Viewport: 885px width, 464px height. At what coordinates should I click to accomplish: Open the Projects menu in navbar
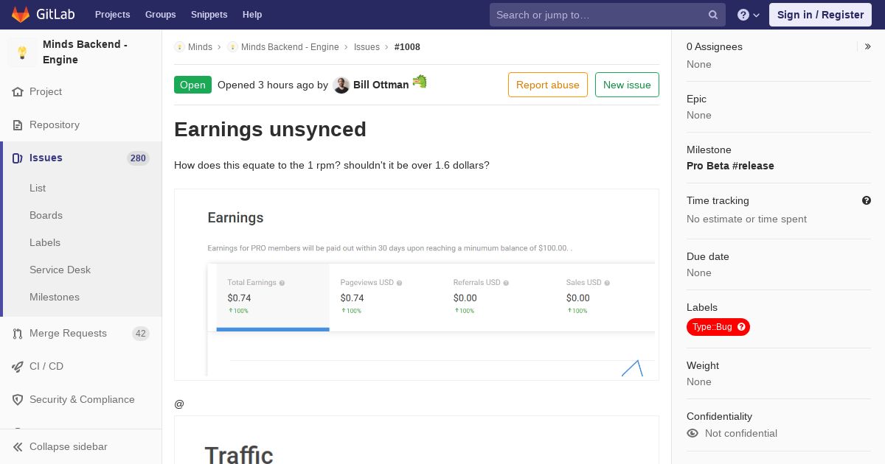(x=112, y=15)
